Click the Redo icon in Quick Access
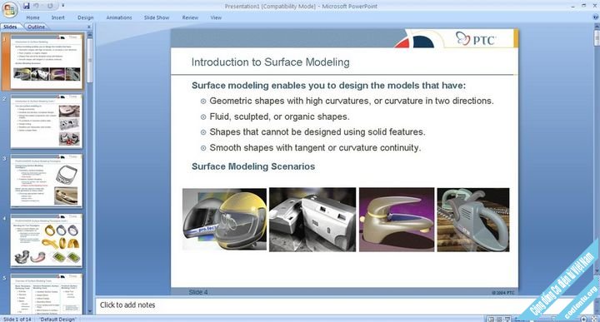The height and width of the screenshot is (322, 600). 50,6
